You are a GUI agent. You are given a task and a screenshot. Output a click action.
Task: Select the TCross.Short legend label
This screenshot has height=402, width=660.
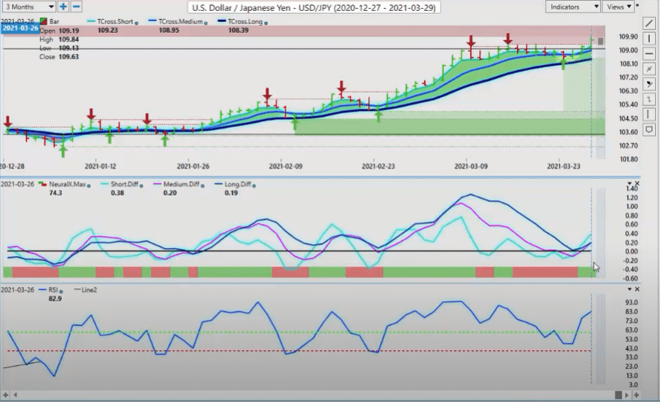pyautogui.click(x=115, y=21)
